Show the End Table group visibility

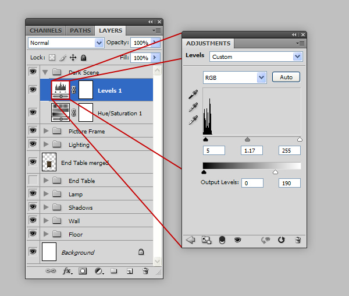(33, 181)
